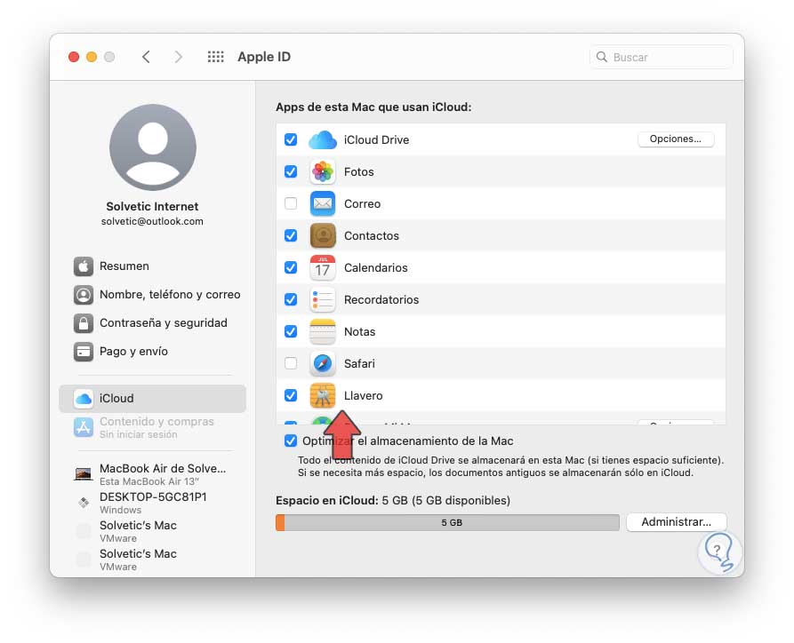Select the first Solvetic's Mac VMware device
This screenshot has height=643, width=794.
click(152, 531)
